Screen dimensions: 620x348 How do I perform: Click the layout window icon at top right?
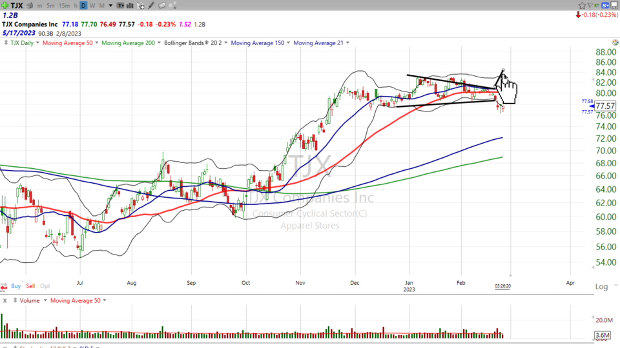coord(615,6)
